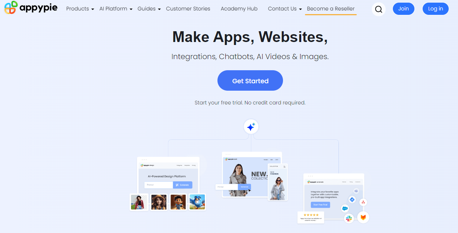Screen dimensions: 458x233
Task: Go to Academy Hub
Action: pyautogui.click(x=239, y=9)
